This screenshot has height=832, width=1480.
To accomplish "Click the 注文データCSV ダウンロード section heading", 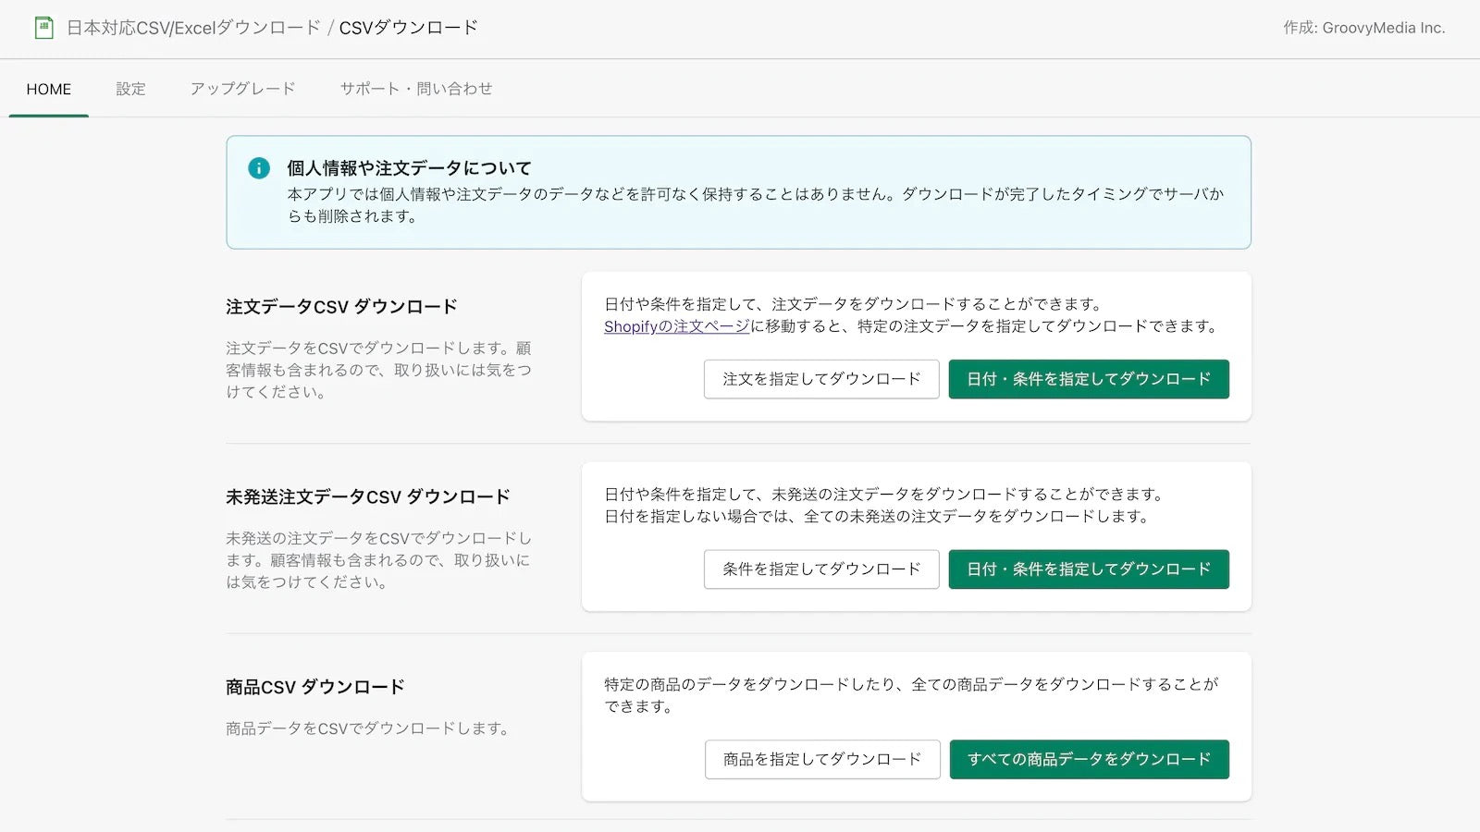I will (x=341, y=307).
